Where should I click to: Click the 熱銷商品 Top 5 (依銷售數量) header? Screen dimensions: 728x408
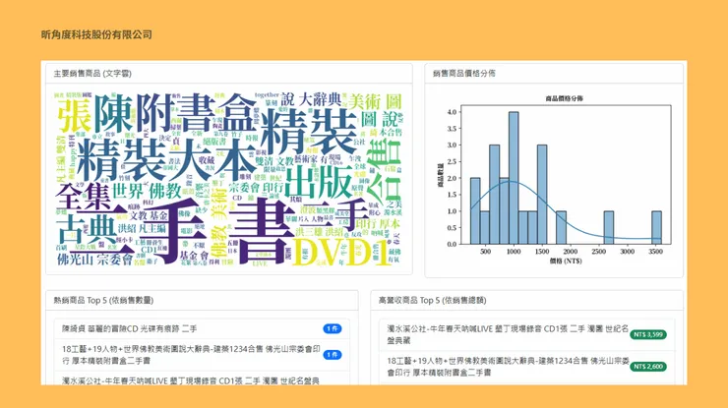tap(202, 300)
